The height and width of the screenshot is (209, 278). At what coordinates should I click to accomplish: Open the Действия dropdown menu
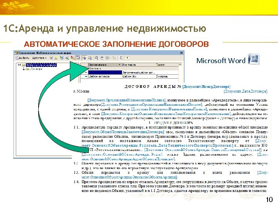tap(39, 58)
